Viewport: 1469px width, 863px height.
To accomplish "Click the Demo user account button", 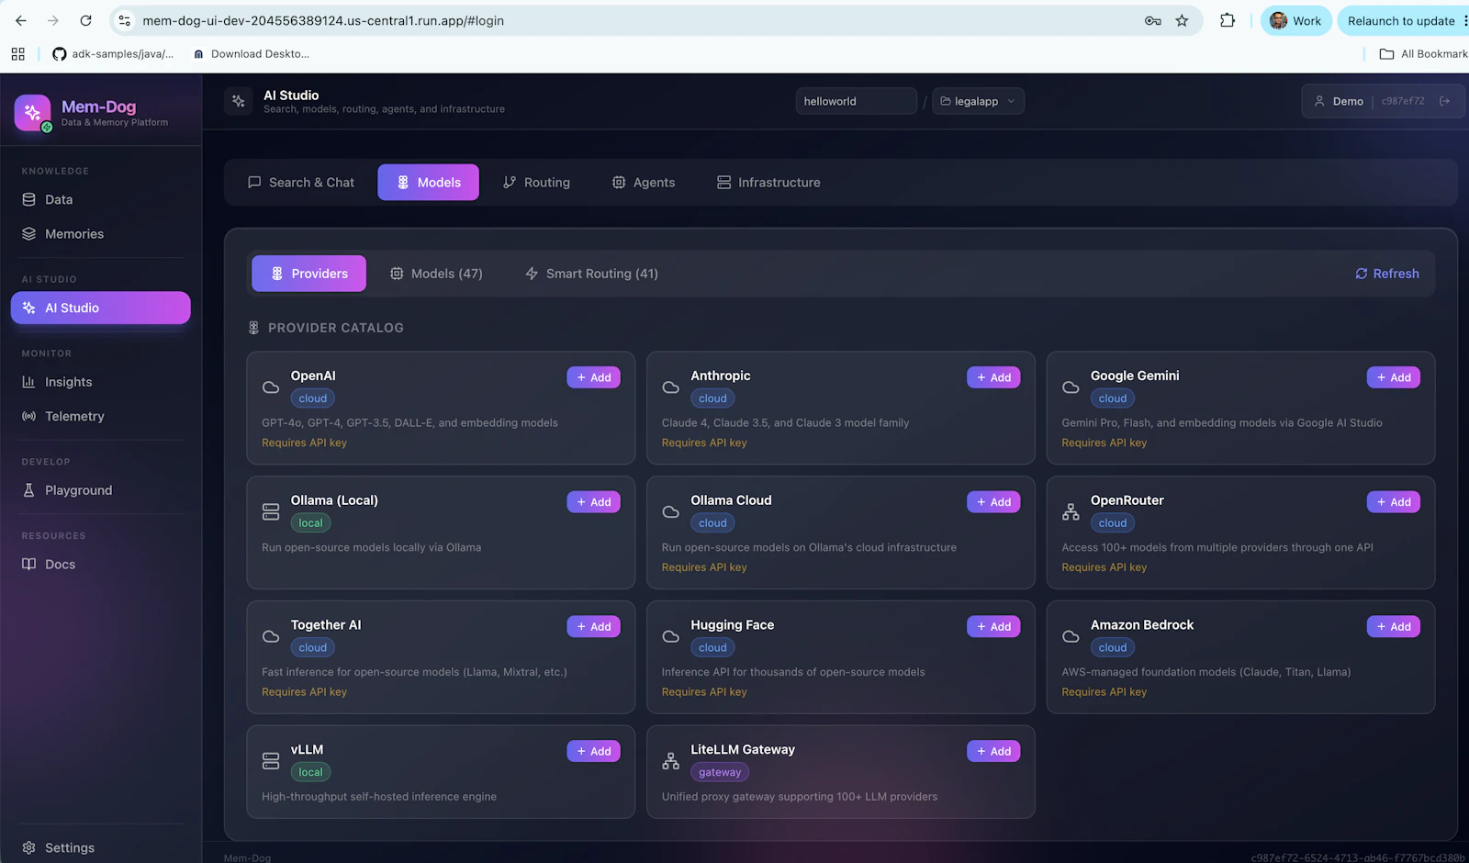I will (x=1382, y=101).
